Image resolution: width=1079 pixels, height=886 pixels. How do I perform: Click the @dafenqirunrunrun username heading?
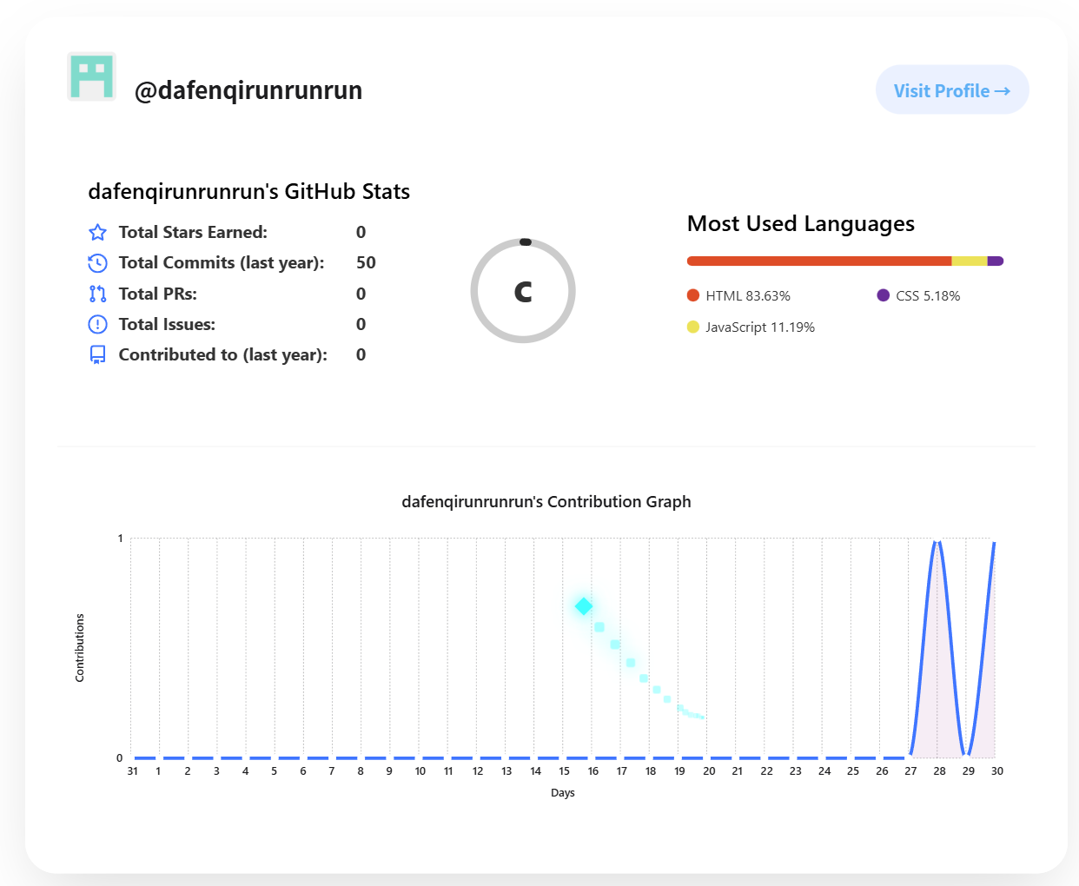[x=248, y=90]
